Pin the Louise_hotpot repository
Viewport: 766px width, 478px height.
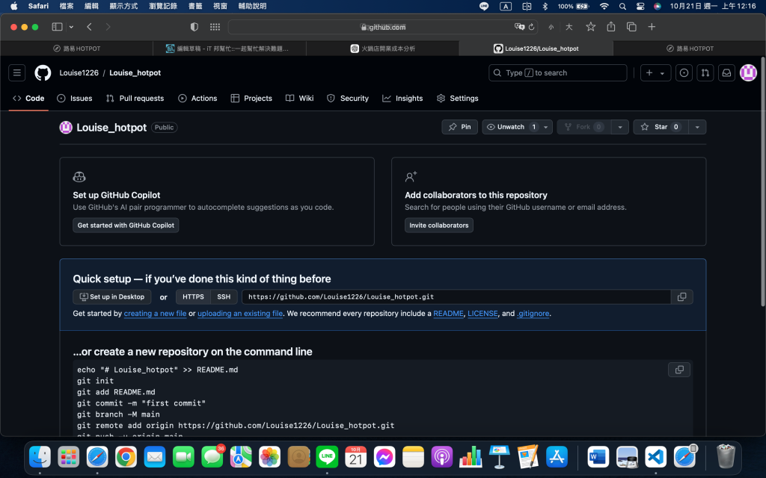coord(460,127)
